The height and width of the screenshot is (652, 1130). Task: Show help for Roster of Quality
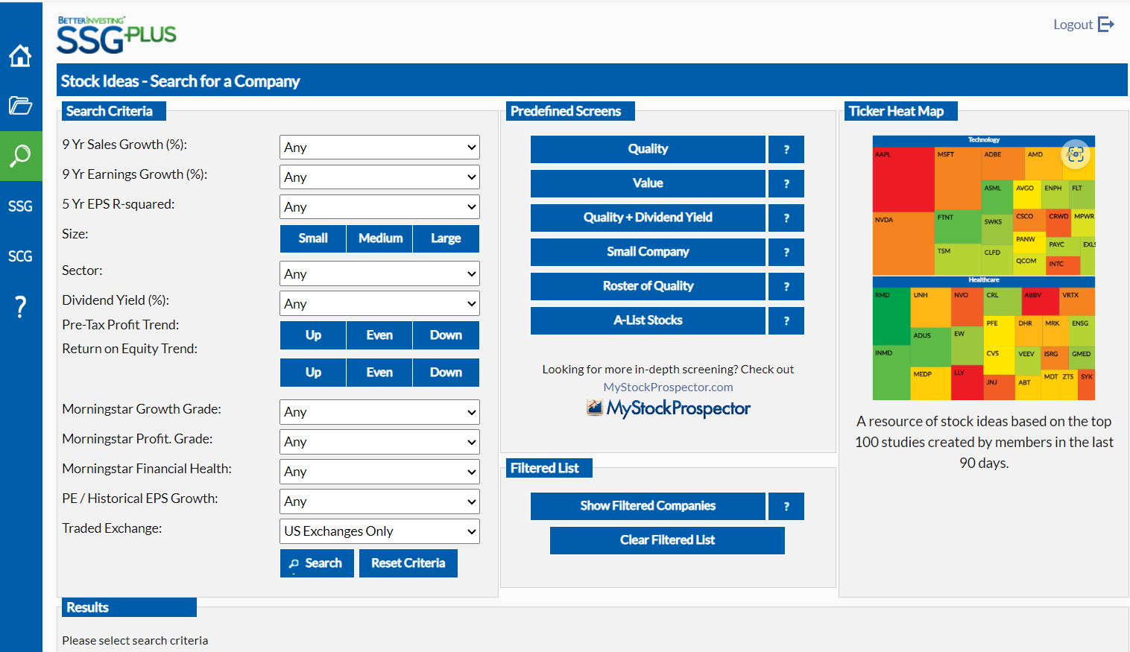point(786,286)
